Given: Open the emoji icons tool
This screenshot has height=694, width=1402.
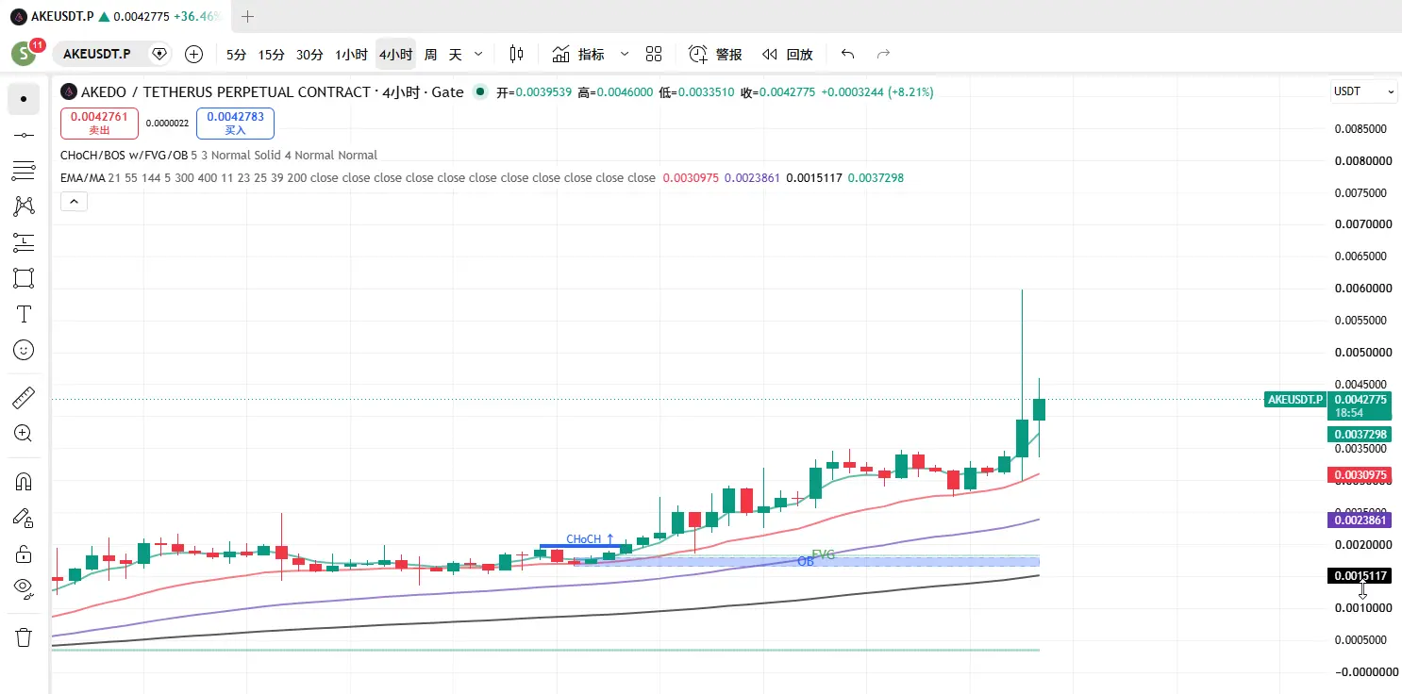Looking at the screenshot, I should [24, 350].
